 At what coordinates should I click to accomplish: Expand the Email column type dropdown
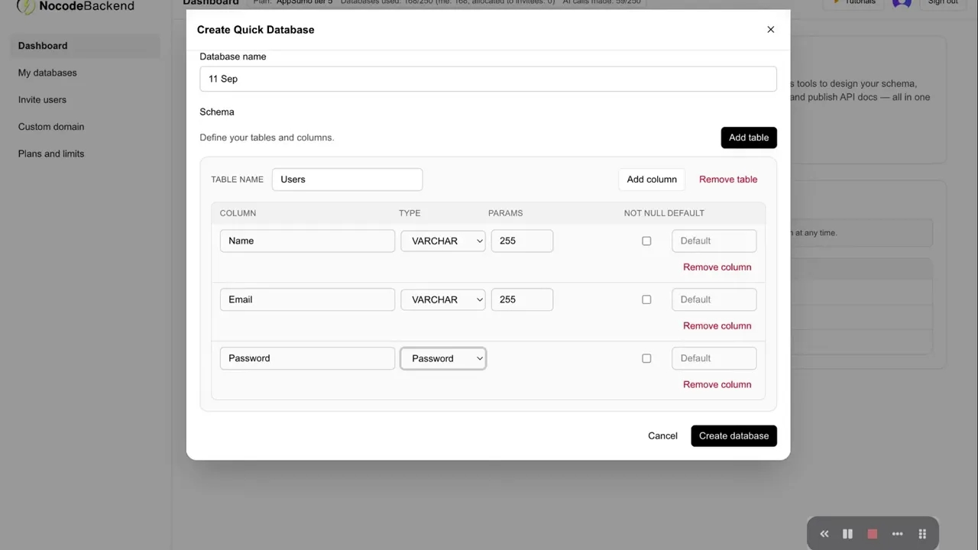443,299
